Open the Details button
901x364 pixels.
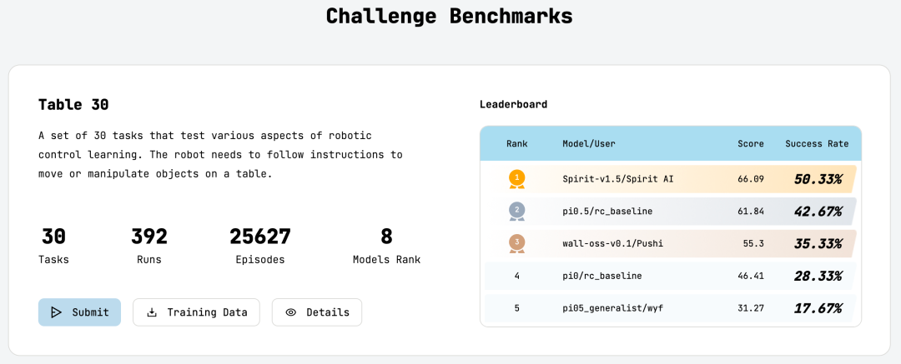[317, 312]
